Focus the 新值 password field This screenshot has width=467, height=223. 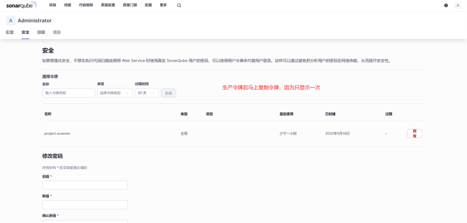click(x=85, y=204)
